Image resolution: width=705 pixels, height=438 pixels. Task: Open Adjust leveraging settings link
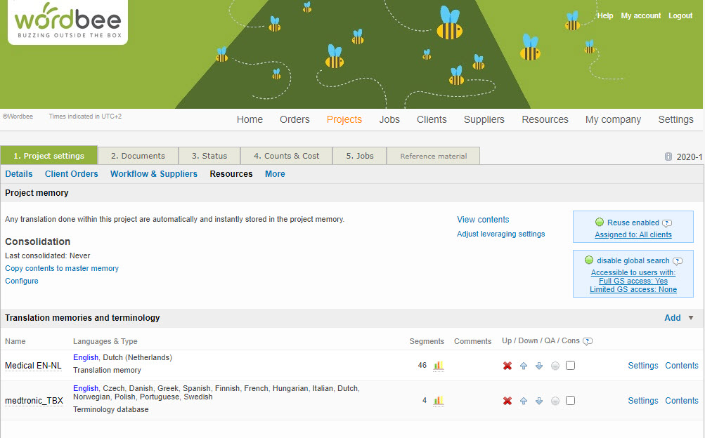[500, 234]
